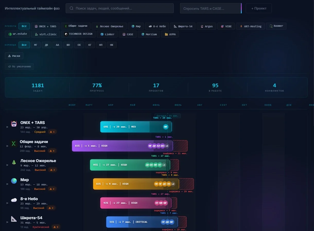Select the ONIX + TARS project chip
314x231 pixels.
tap(45, 26)
